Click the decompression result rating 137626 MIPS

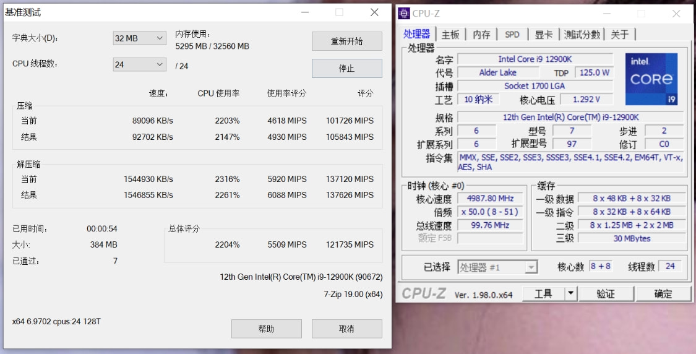click(x=350, y=195)
